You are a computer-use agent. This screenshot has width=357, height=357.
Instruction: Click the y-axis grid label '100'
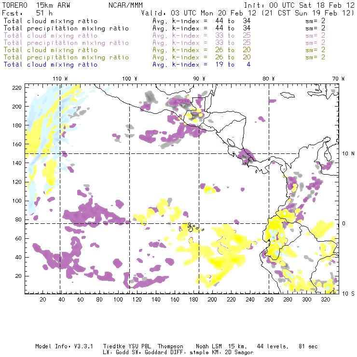[17, 201]
